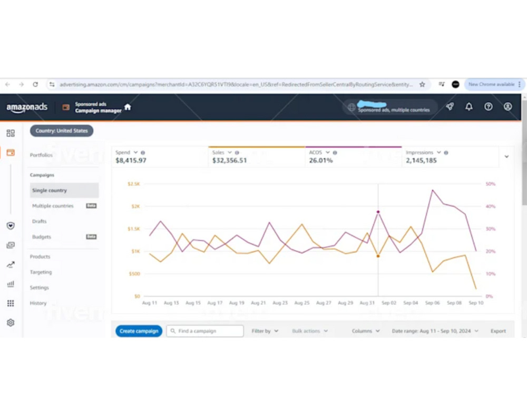Viewport: 527px width, 395px height.
Task: Open the bar chart reports sidebar icon
Action: coord(11,284)
